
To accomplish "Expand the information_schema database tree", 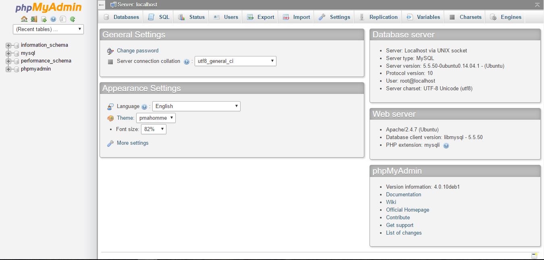I will (x=8, y=45).
